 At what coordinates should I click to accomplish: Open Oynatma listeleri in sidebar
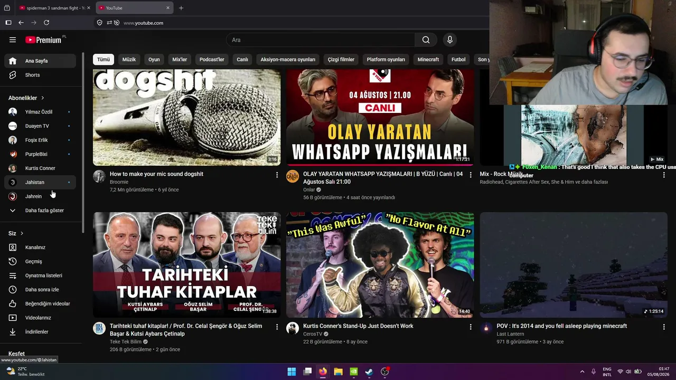40,275
